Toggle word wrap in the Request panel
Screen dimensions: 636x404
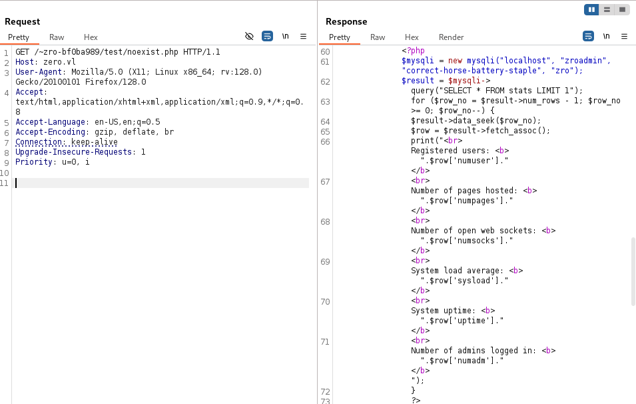coord(267,37)
